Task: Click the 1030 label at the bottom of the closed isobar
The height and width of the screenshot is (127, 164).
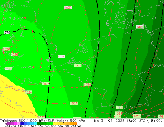Action: (x=62, y=57)
